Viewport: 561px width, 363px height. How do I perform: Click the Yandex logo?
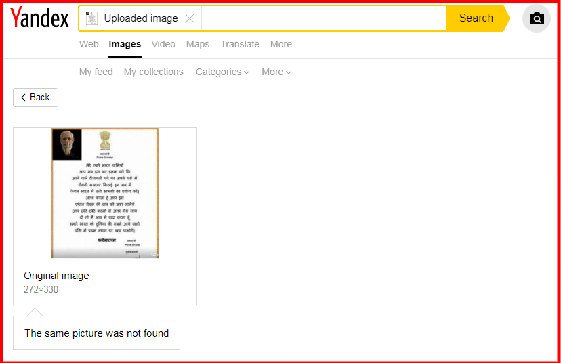pyautogui.click(x=39, y=18)
